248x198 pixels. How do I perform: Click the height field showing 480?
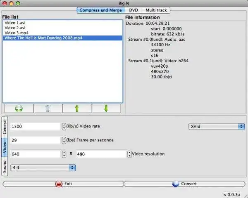coord(101,154)
